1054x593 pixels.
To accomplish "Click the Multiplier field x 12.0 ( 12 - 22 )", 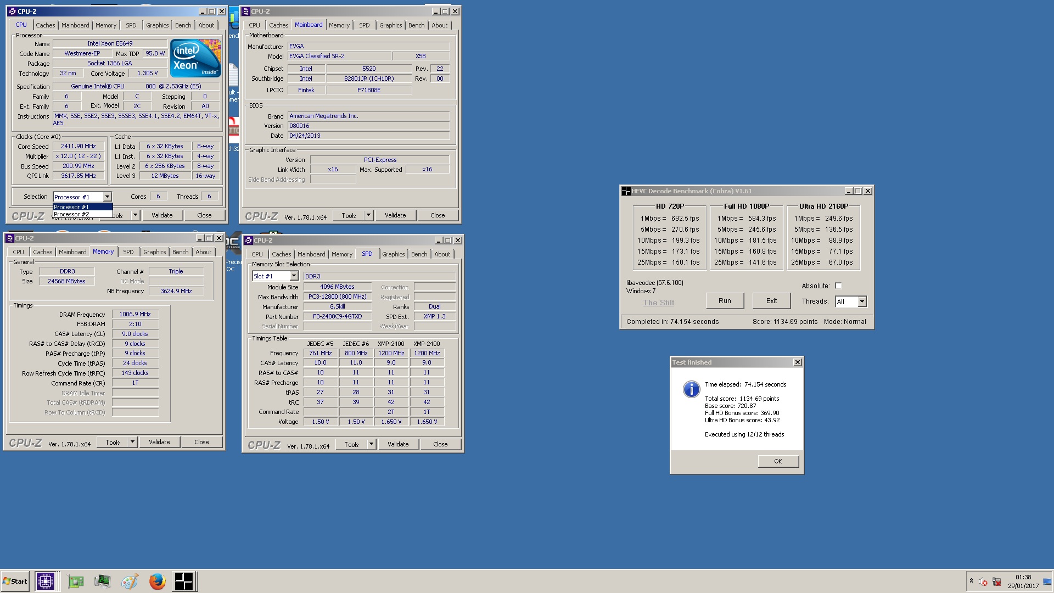I will [x=79, y=156].
